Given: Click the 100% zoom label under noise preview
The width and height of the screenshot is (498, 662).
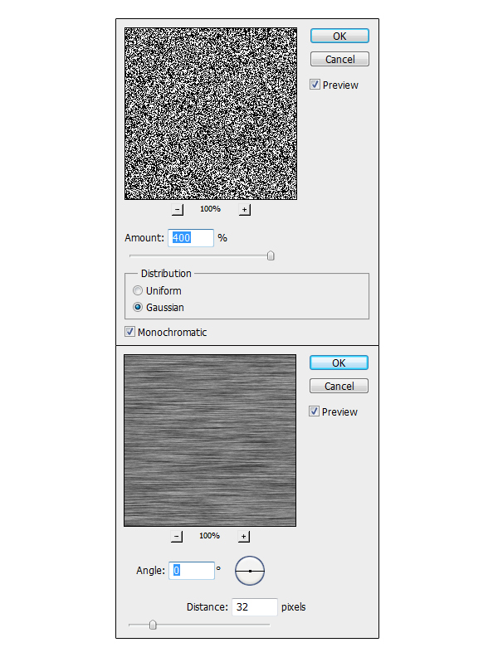Looking at the screenshot, I should [x=210, y=209].
